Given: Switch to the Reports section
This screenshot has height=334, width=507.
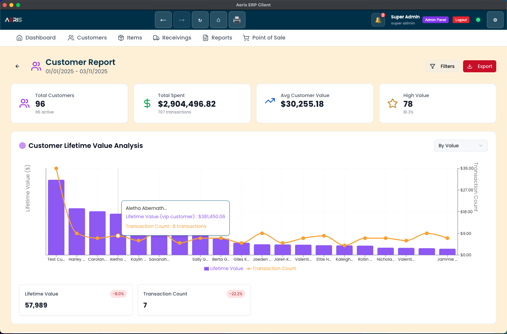Looking at the screenshot, I should click(217, 38).
